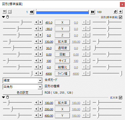Viewport: 125px width, 120px height.
Task: Click the 透明度 parameter button
Action: coord(62,48)
